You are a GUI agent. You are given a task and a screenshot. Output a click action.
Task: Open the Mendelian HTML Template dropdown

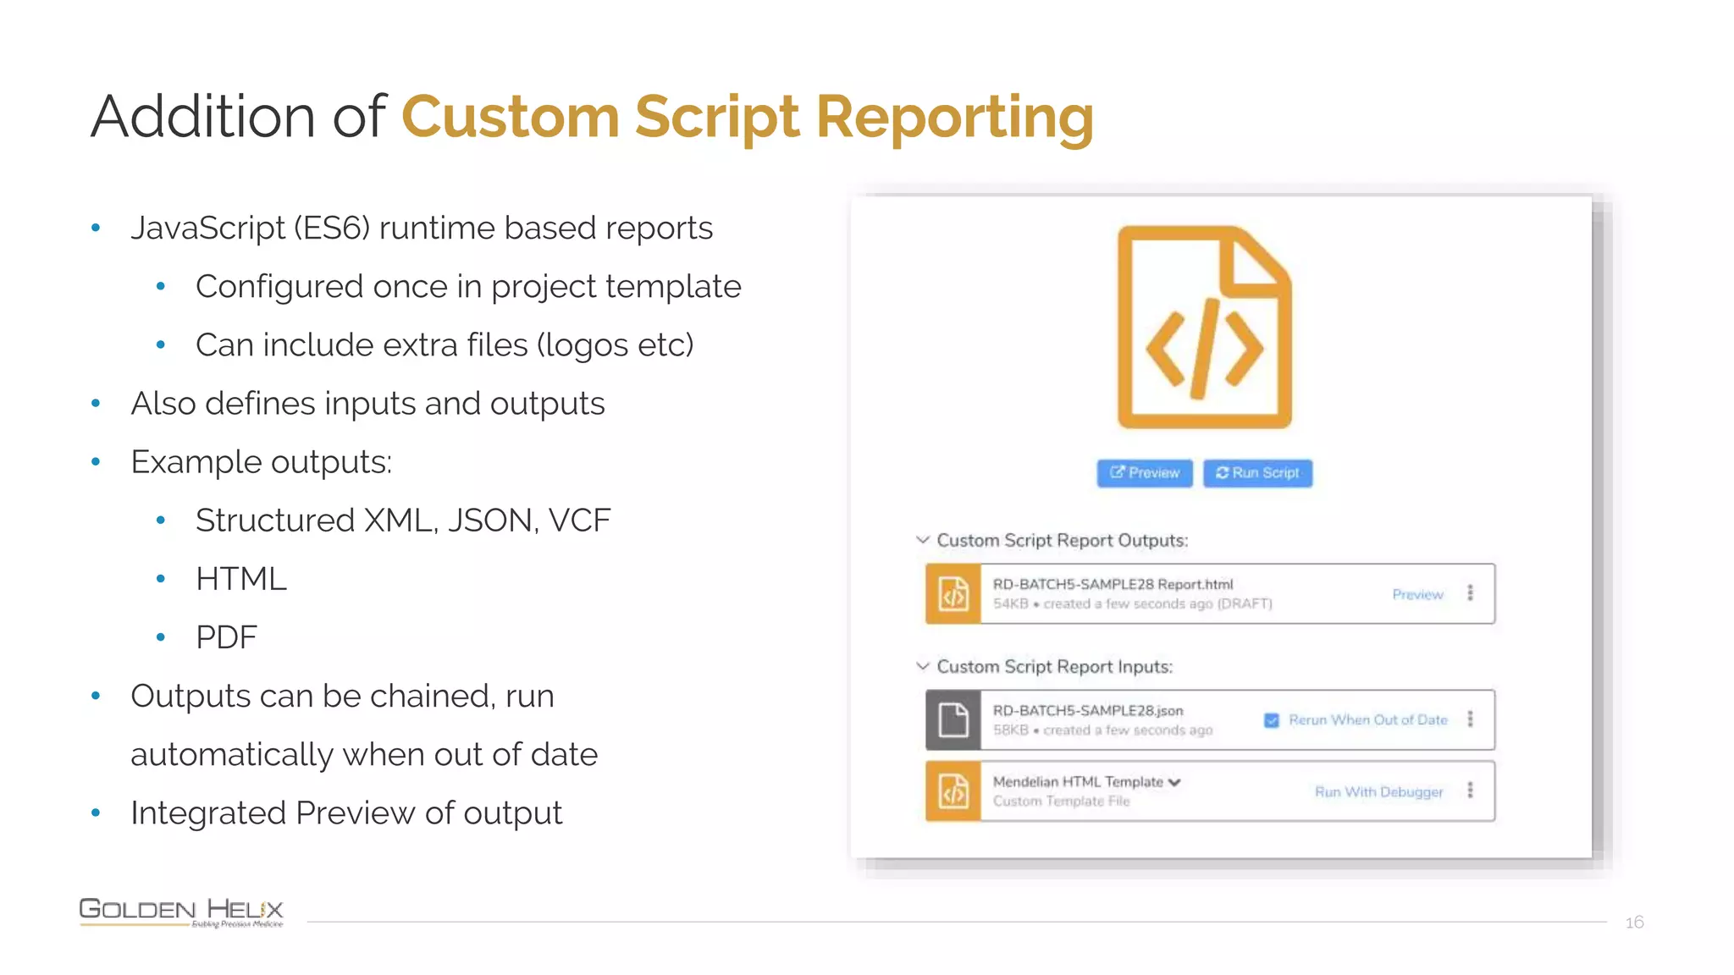pyautogui.click(x=1173, y=783)
